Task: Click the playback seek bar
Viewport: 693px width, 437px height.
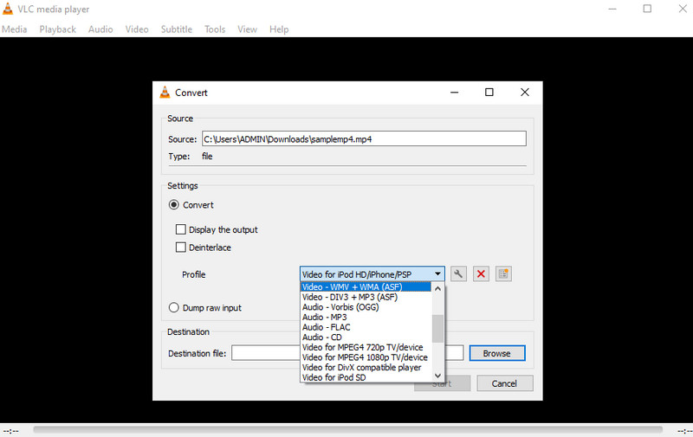Action: (x=346, y=430)
